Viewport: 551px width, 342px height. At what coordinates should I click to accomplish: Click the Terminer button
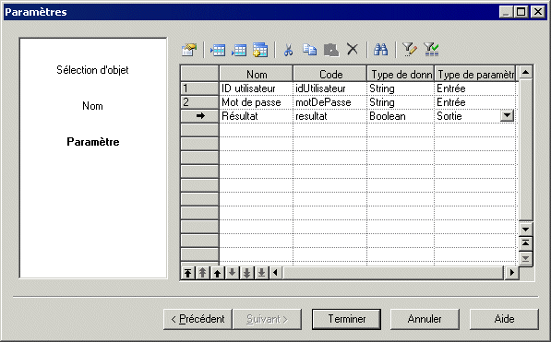tap(346, 319)
